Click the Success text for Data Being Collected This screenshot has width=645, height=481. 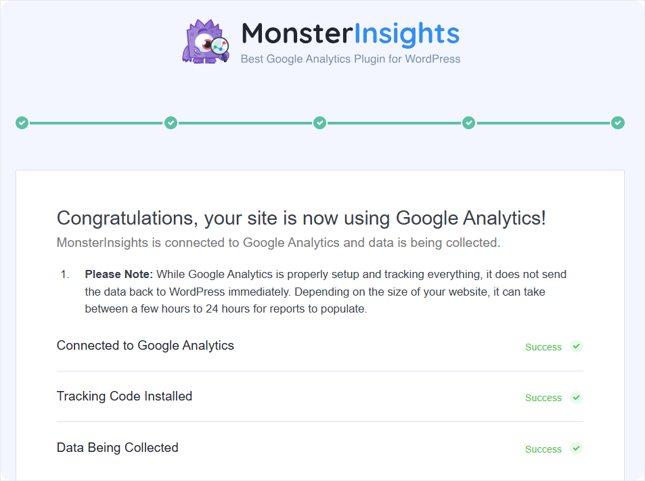[543, 449]
